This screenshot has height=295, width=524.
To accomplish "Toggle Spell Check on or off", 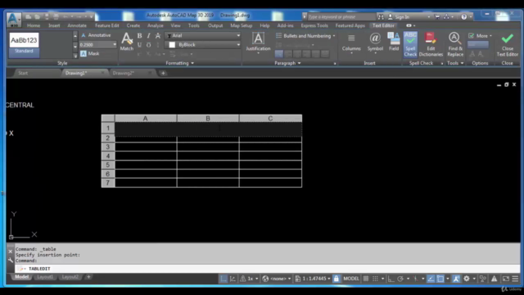I will pos(410,44).
